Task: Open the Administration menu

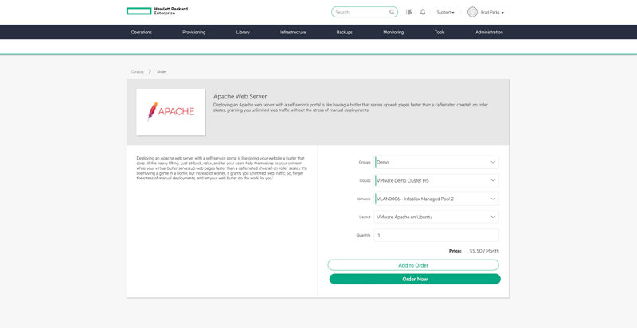Action: (x=489, y=32)
